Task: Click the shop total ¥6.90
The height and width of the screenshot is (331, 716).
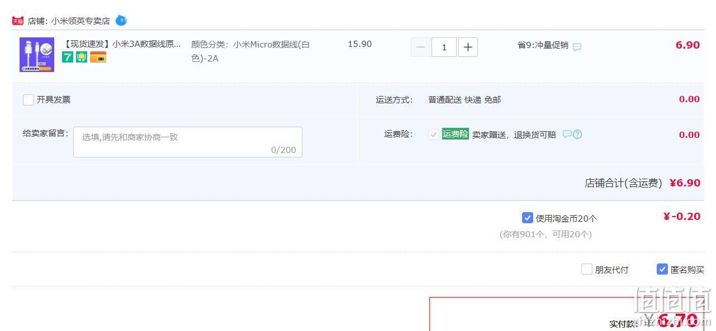Action: 685,183
